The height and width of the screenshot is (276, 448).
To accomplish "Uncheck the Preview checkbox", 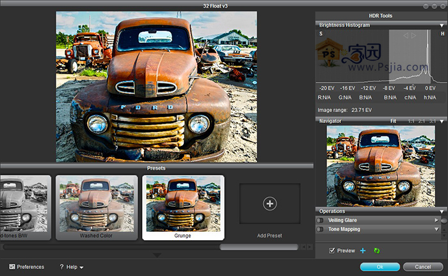I will click(332, 251).
